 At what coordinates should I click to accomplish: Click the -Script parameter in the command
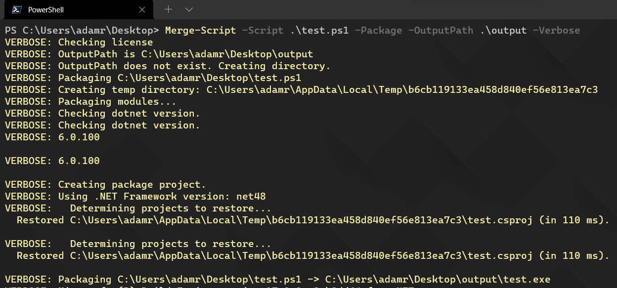point(263,30)
